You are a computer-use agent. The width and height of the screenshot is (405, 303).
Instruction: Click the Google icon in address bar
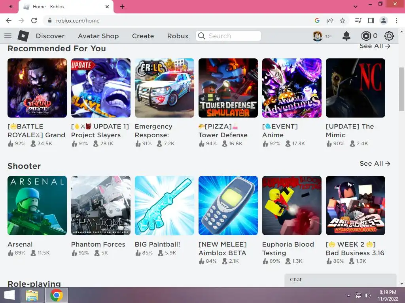pyautogui.click(x=317, y=21)
